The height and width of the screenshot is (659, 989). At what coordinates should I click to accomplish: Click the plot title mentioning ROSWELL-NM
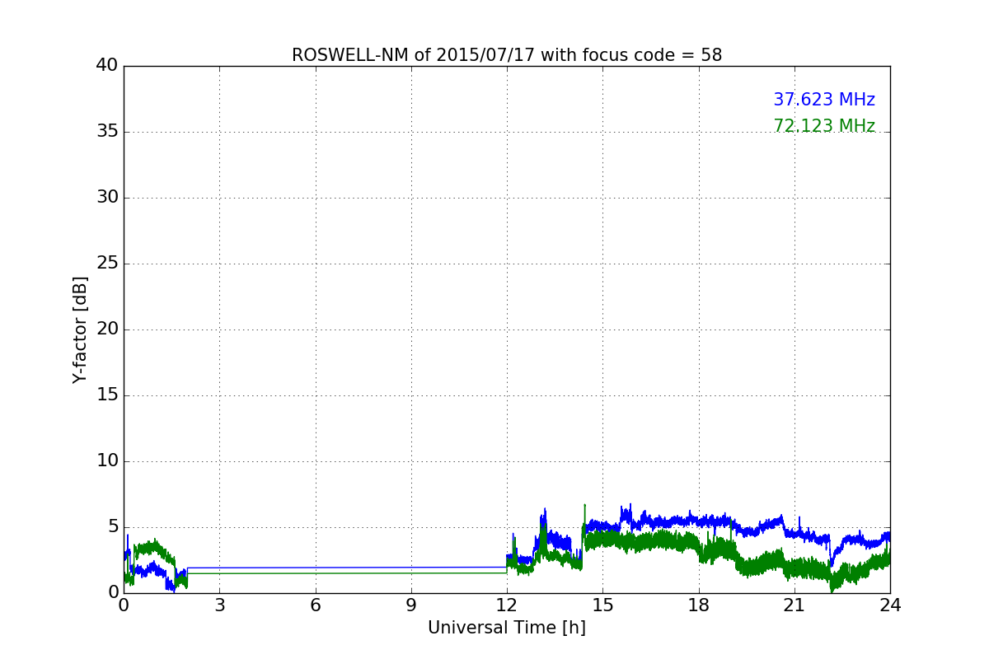[507, 55]
